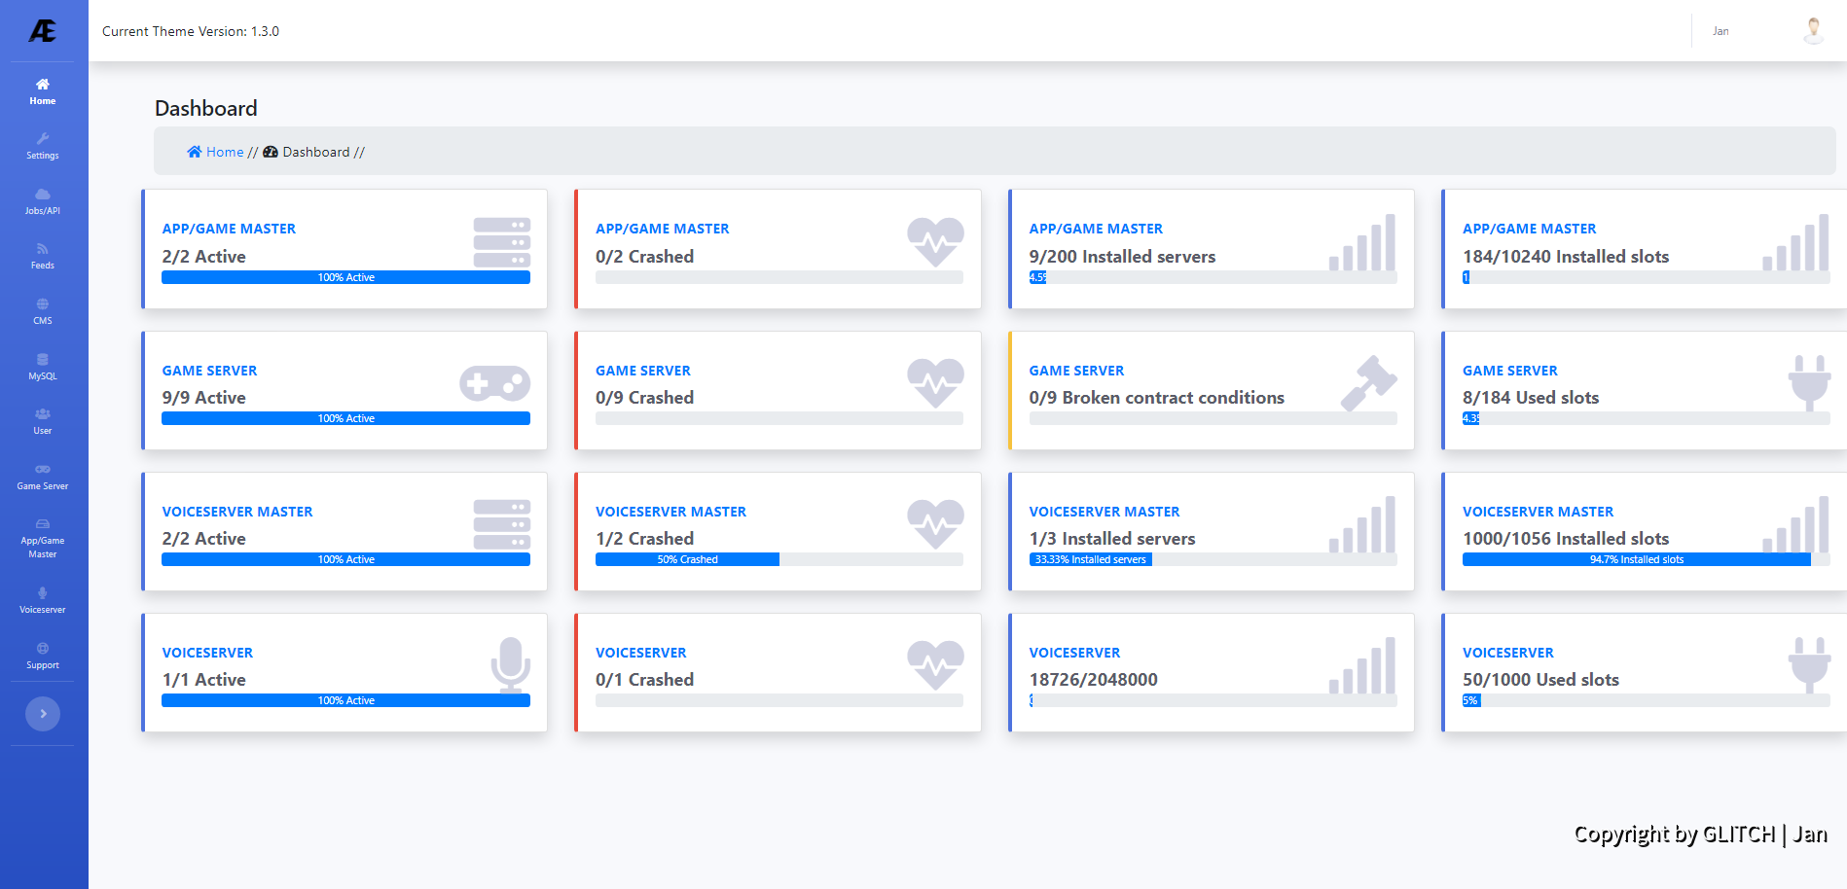Click the AE logo in sidebar
The height and width of the screenshot is (889, 1847).
[43, 31]
